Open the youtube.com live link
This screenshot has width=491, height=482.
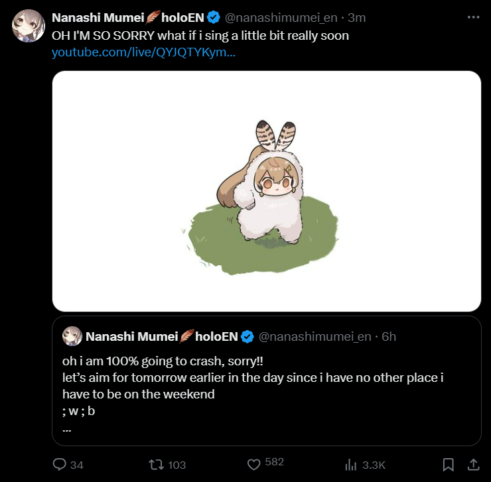(x=144, y=52)
